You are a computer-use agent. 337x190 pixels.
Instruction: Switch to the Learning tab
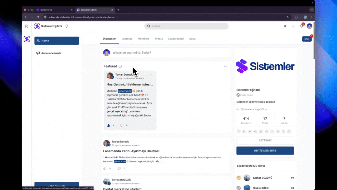coord(127,39)
